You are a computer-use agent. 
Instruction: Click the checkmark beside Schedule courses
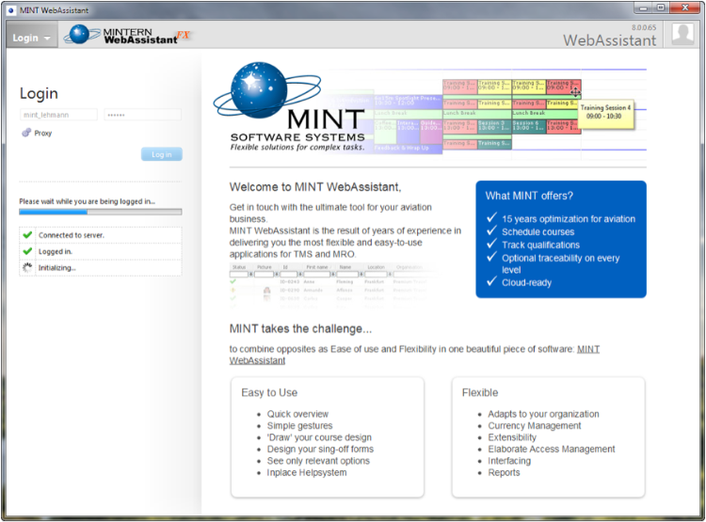491,231
